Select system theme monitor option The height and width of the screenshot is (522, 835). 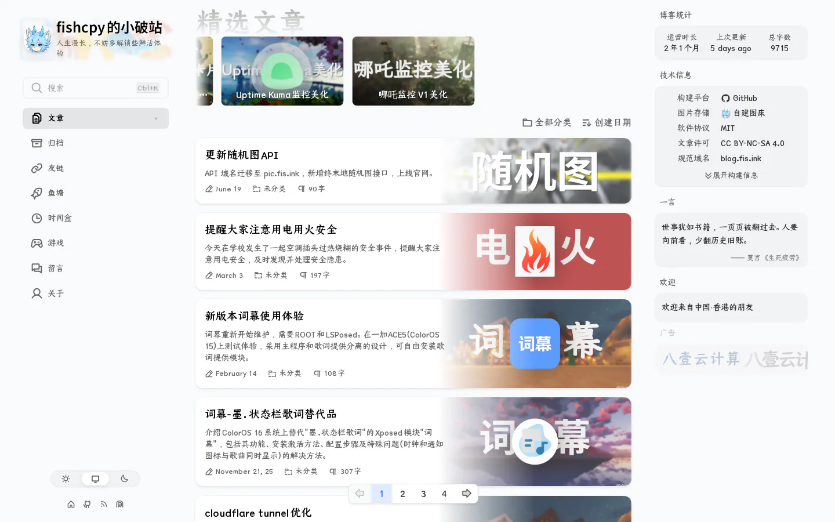click(96, 478)
